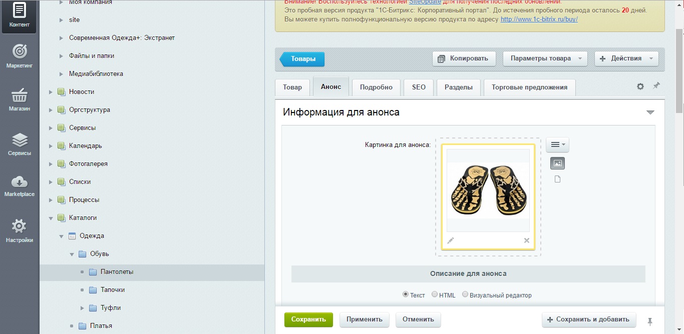Image resolution: width=684 pixels, height=334 pixels.
Task: Remove the announcement picture with X icon
Action: click(x=526, y=240)
